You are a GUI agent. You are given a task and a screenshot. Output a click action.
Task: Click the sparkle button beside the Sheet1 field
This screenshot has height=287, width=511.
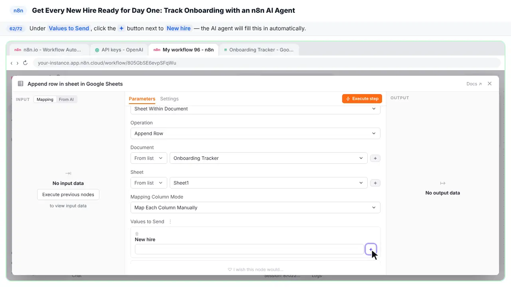tap(375, 183)
